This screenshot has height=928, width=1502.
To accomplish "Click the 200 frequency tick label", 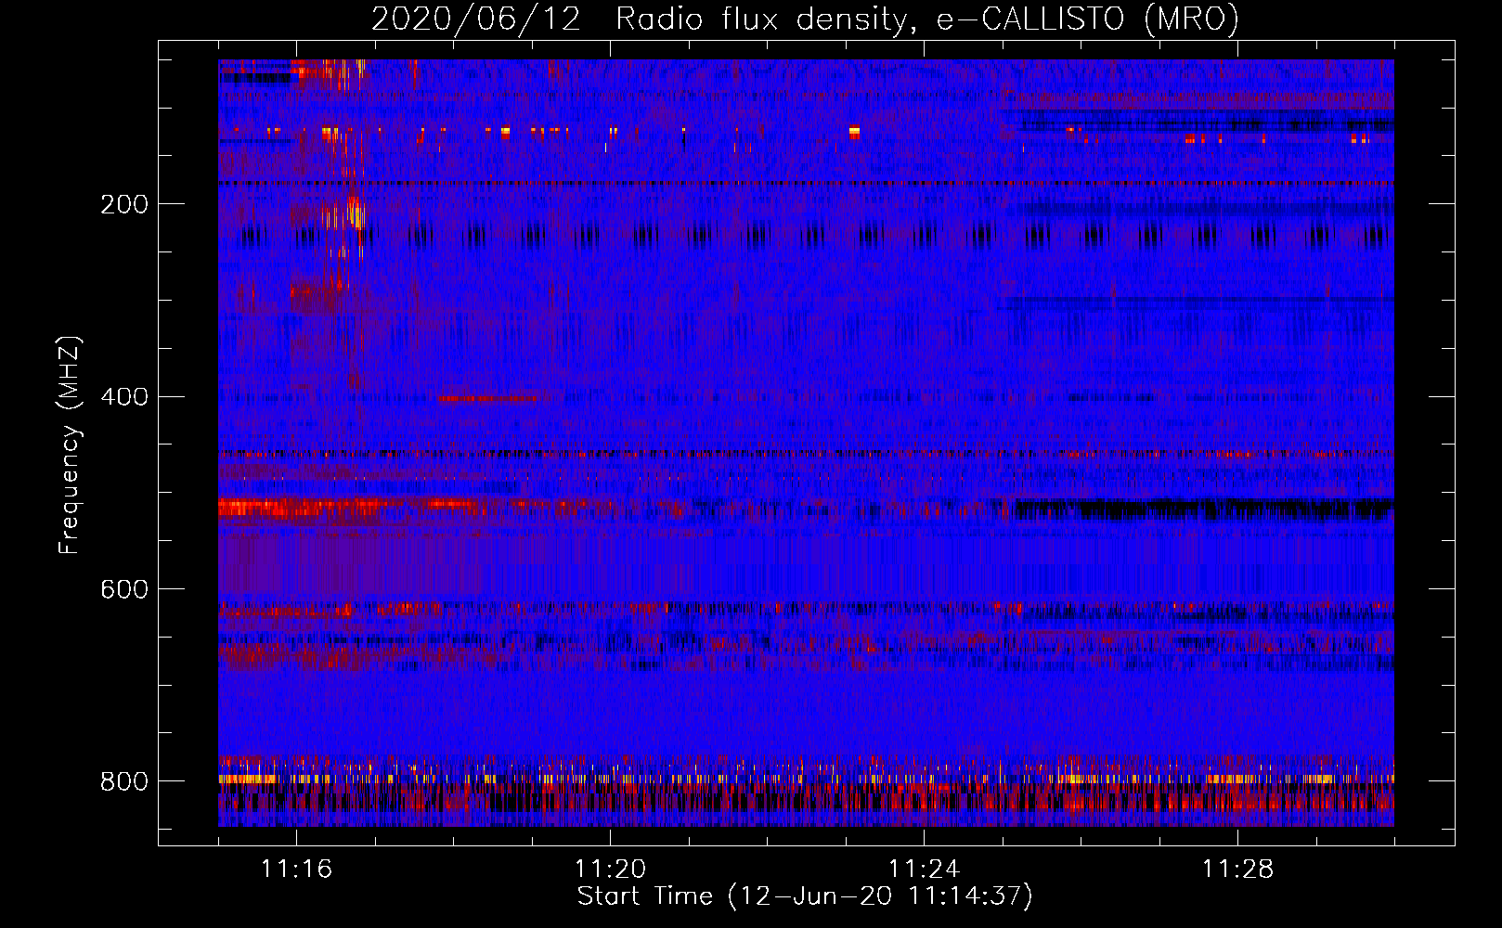I will 123,204.
